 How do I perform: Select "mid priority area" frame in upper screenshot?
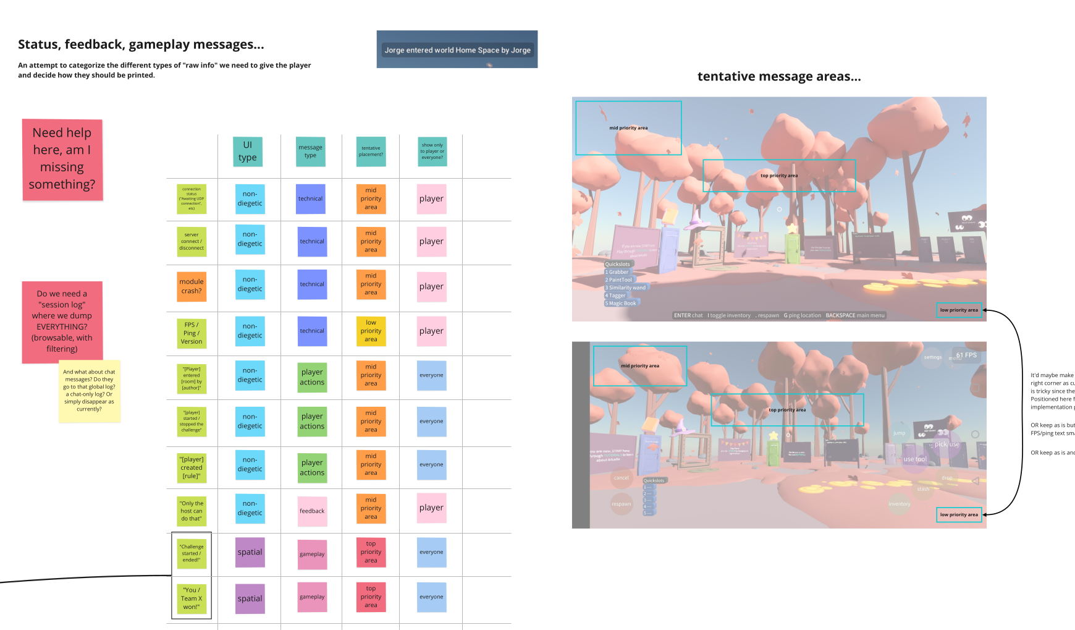point(628,128)
